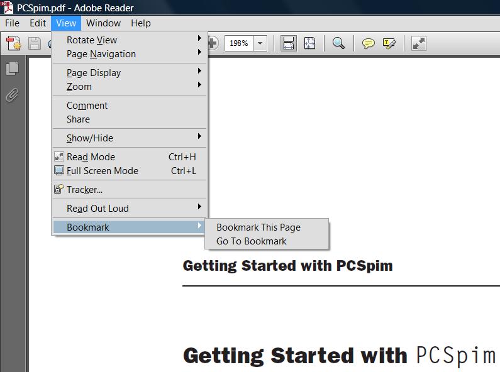Choose Share from the View menu
The height and width of the screenshot is (372, 500).
point(130,119)
